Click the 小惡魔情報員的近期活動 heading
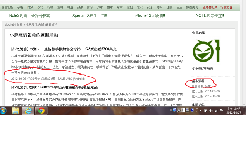 point(34,35)
